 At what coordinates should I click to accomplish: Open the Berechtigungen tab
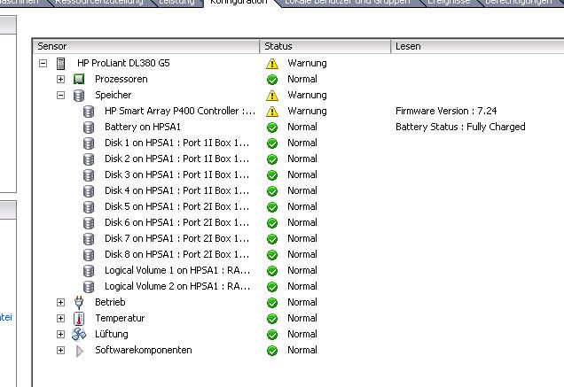tap(518, 2)
